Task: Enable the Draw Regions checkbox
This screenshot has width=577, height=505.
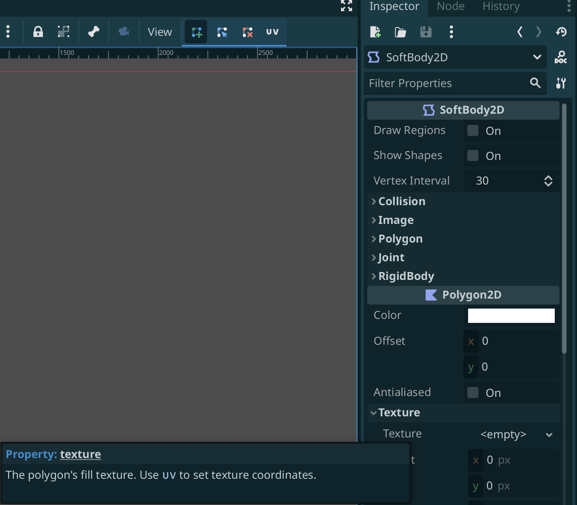Action: 473,130
